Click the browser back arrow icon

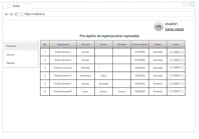6,14
